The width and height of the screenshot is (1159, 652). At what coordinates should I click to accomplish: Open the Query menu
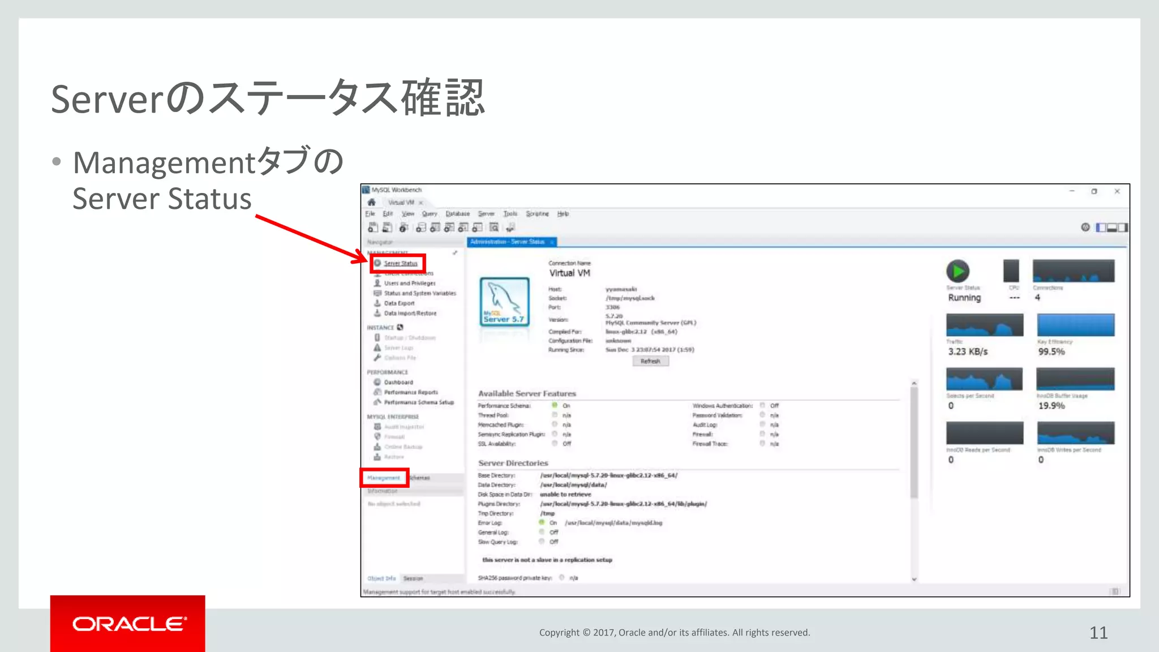tap(430, 214)
